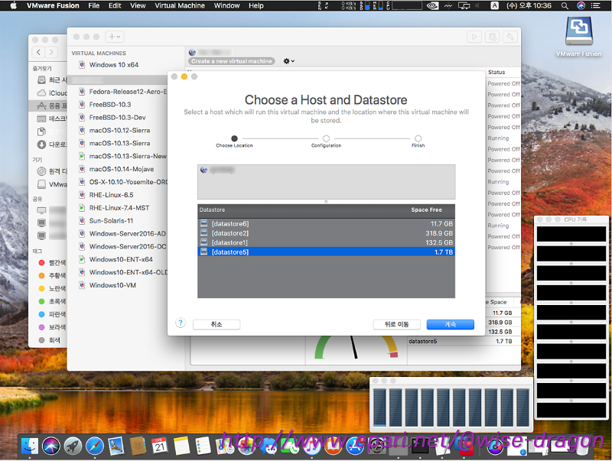Image resolution: width=612 pixels, height=461 pixels.
Task: Click the Windows10-ENT-x64 running VM icon
Action: point(82,259)
